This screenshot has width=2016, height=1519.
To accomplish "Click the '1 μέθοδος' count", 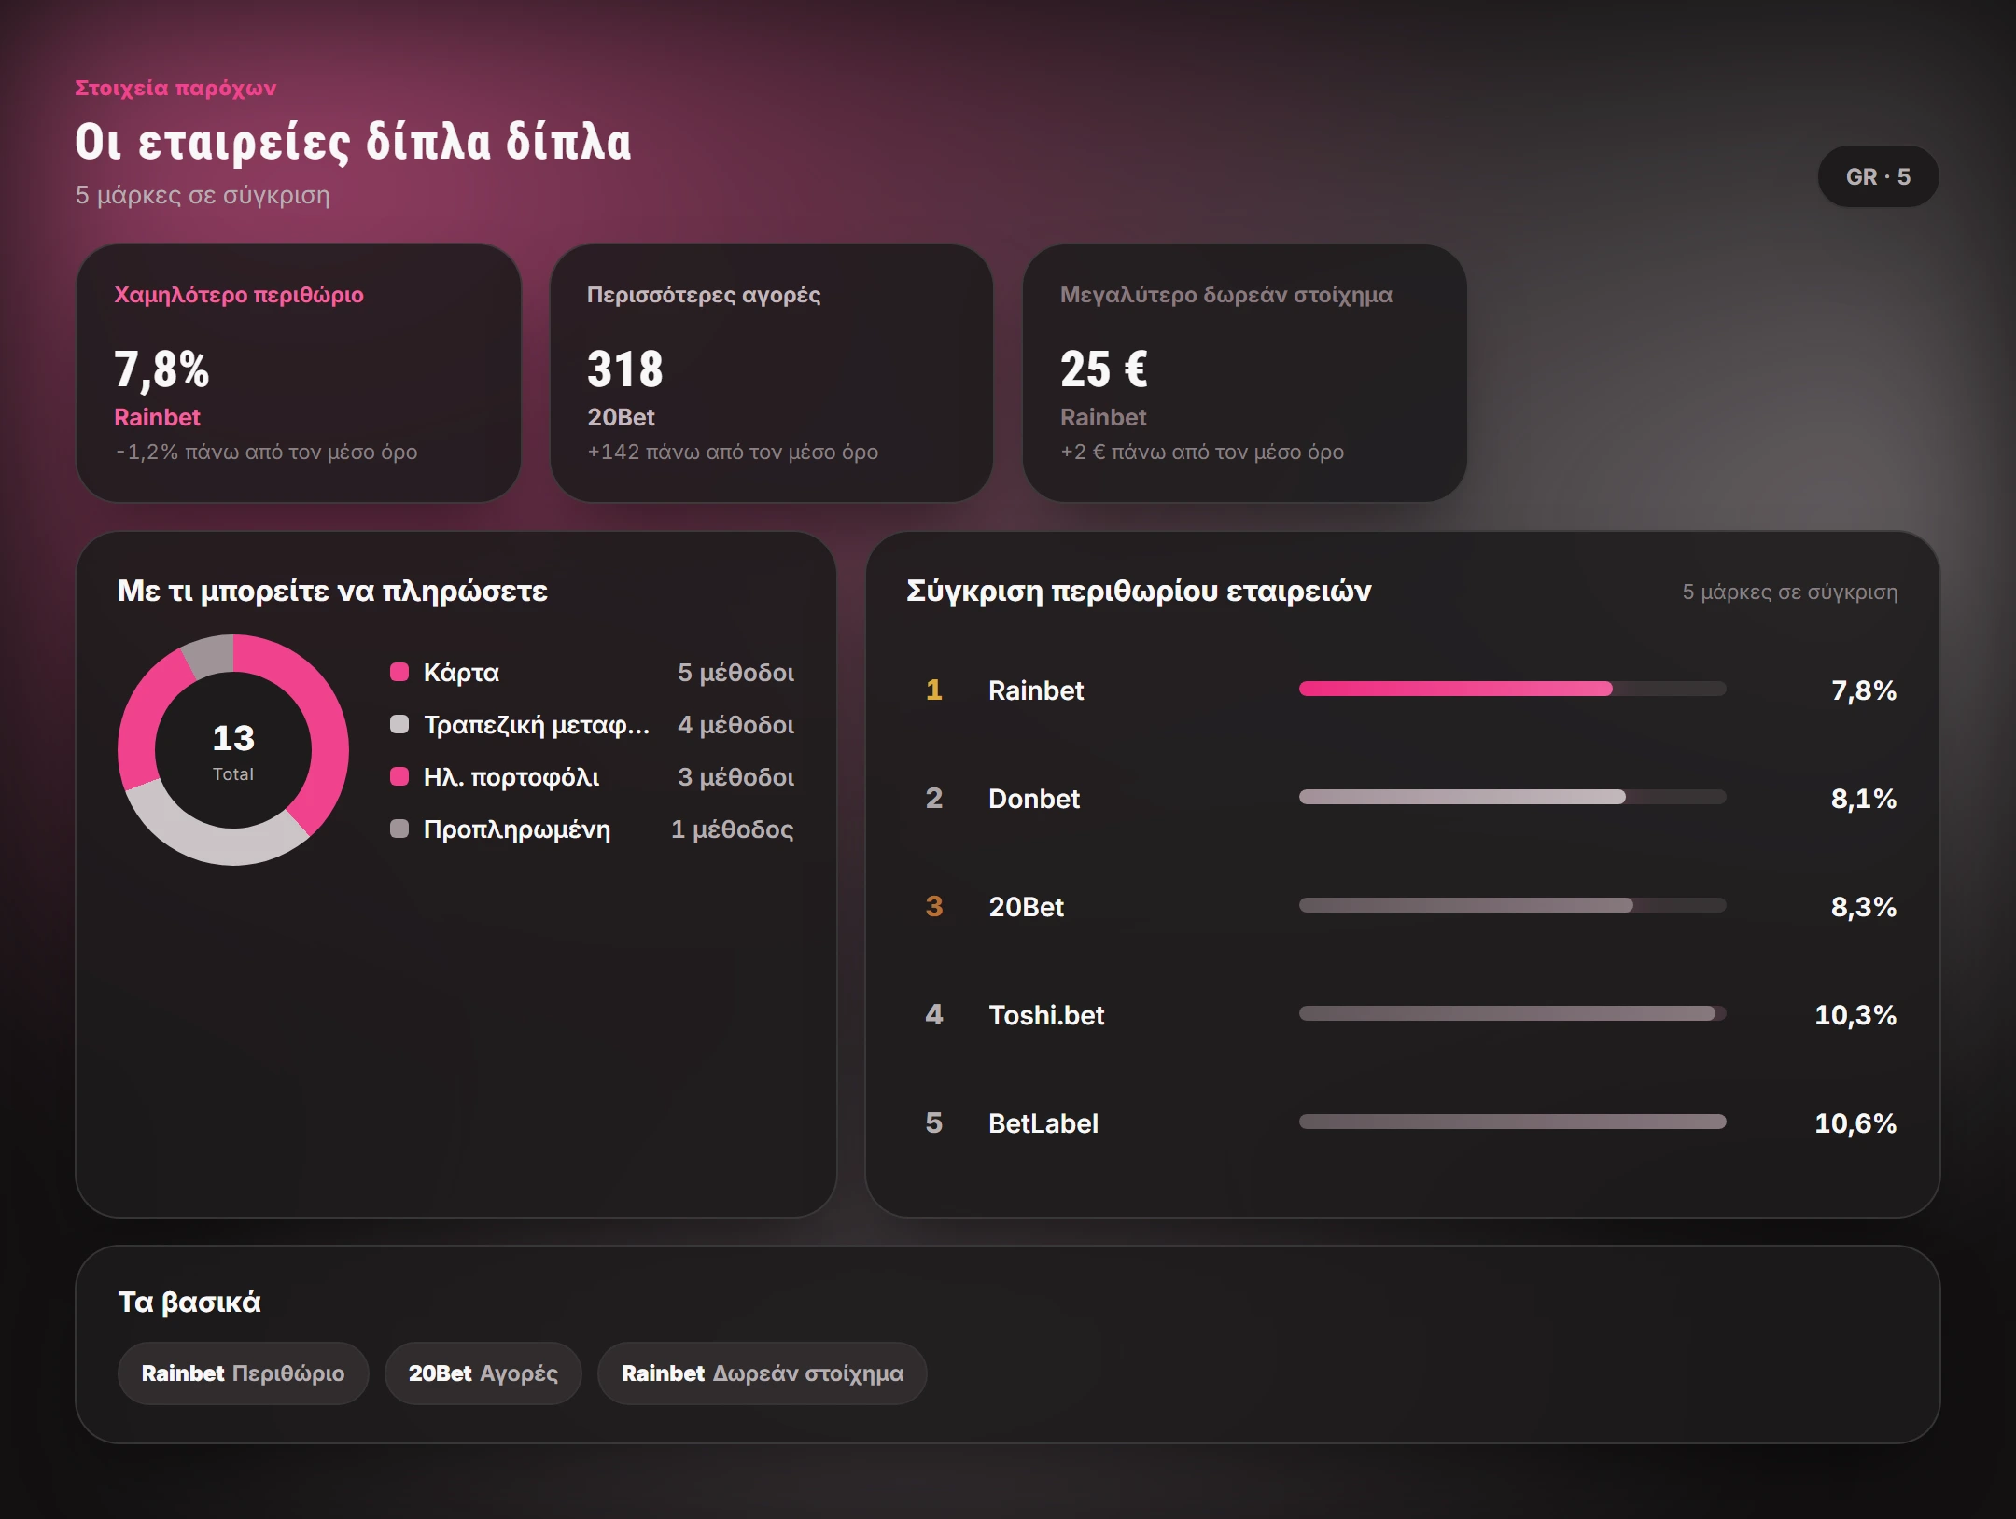I will (733, 829).
